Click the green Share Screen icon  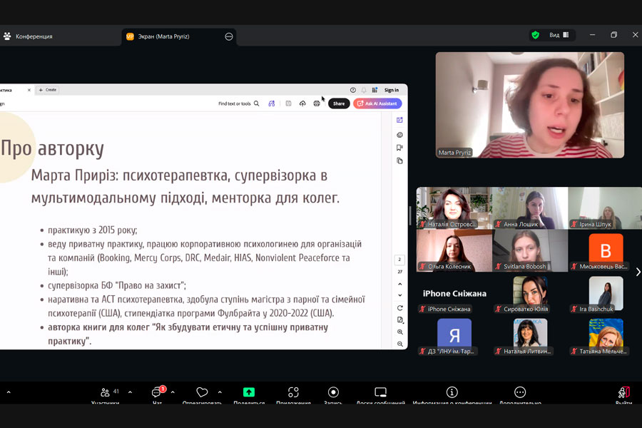[x=248, y=392]
